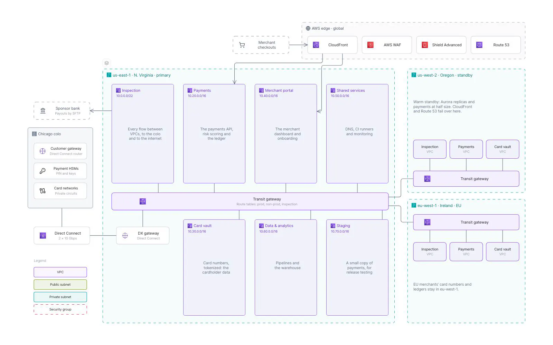Select the Merchant portal VPC box
The image size is (553, 345).
tap(286, 134)
